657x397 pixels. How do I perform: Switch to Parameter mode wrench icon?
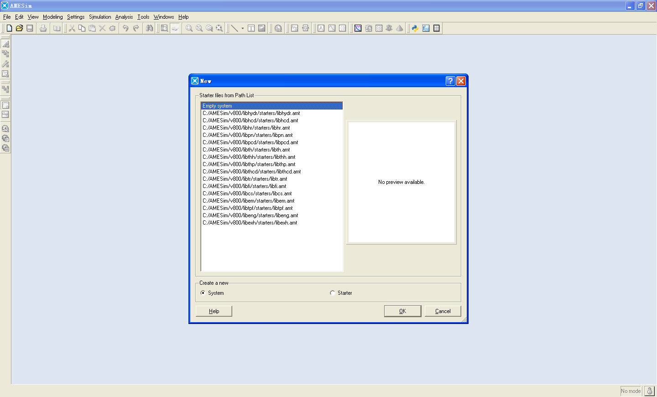coord(5,64)
